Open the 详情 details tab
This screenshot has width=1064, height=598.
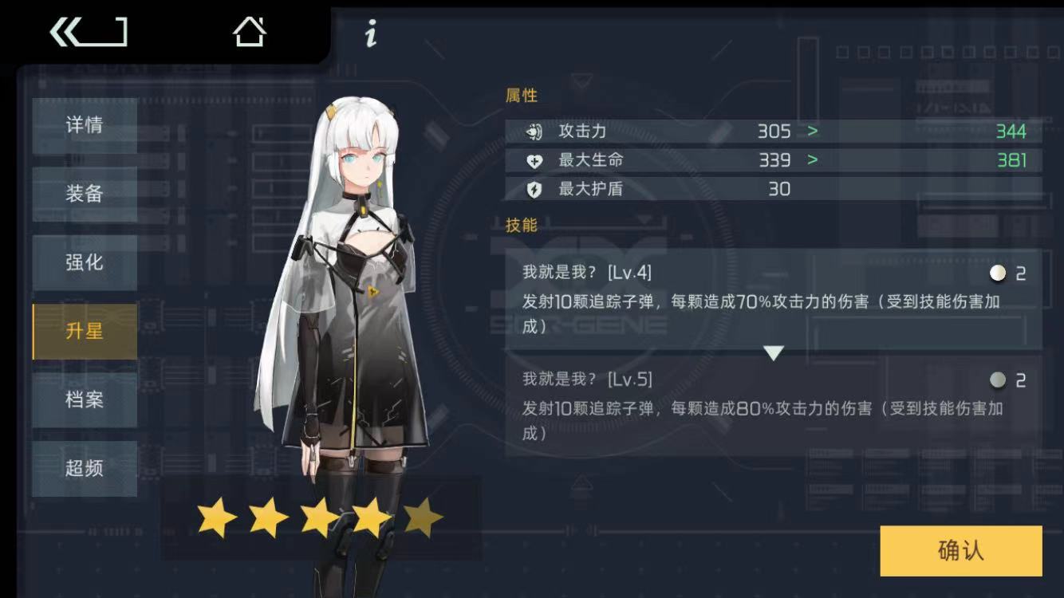click(85, 125)
